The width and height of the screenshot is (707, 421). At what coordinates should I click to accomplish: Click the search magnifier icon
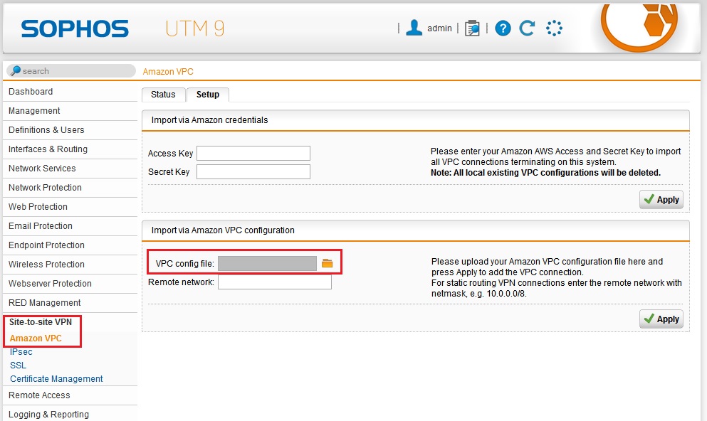point(16,70)
